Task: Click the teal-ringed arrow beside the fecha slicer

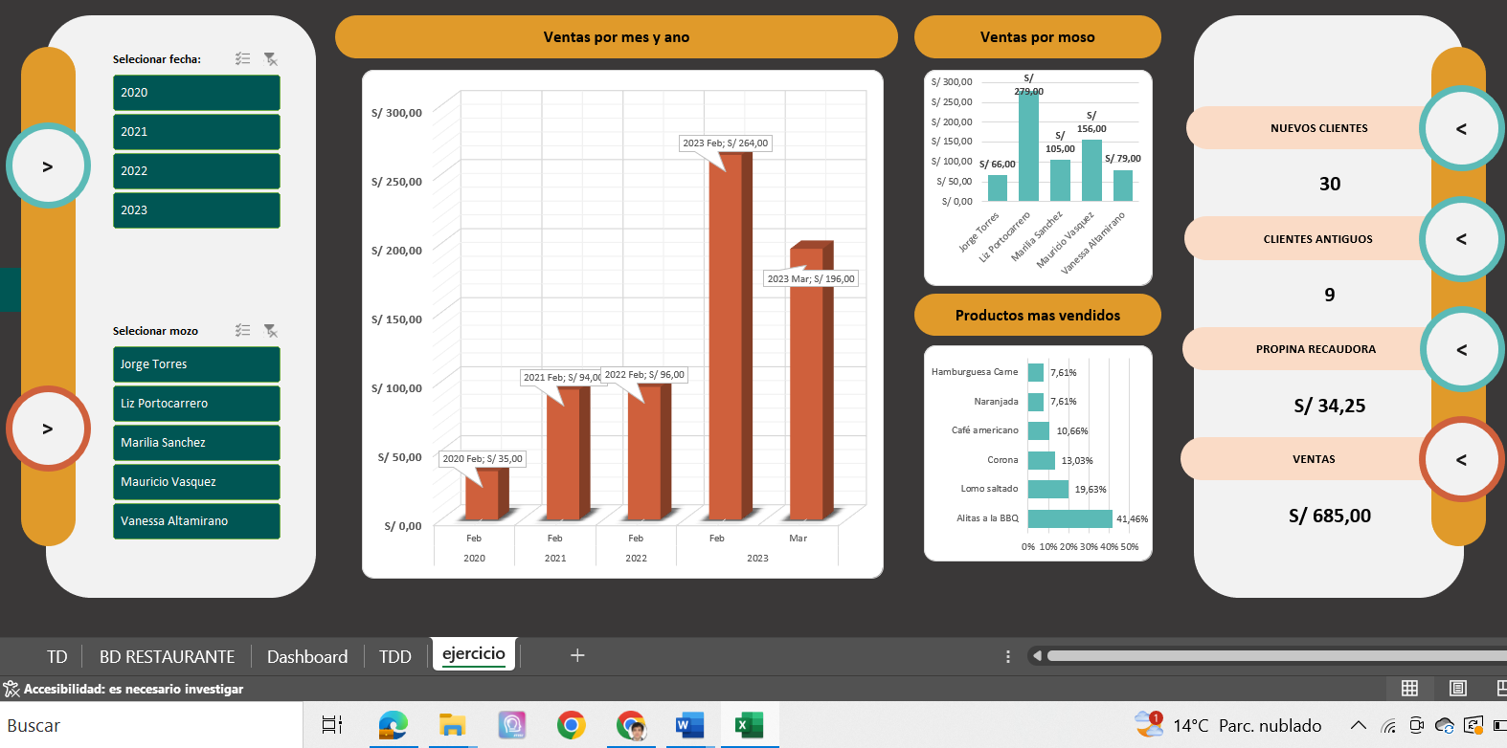Action: [x=48, y=166]
